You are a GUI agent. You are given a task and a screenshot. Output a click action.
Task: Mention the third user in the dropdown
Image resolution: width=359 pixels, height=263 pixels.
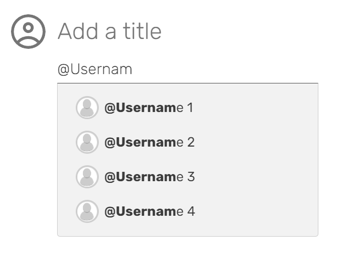pyautogui.click(x=187, y=177)
